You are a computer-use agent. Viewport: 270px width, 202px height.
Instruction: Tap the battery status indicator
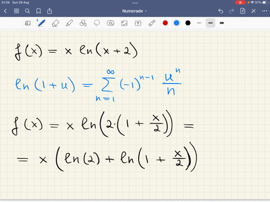(x=265, y=2)
